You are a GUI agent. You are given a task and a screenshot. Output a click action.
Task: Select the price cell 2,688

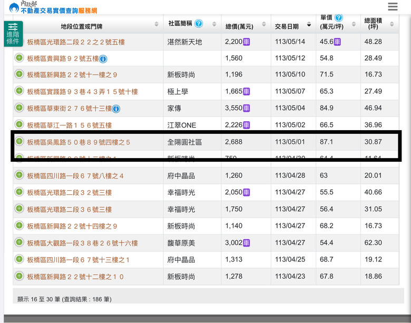coord(234,142)
